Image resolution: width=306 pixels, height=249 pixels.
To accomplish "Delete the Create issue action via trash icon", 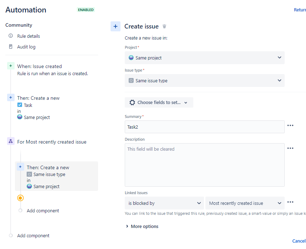I will (x=164, y=26).
